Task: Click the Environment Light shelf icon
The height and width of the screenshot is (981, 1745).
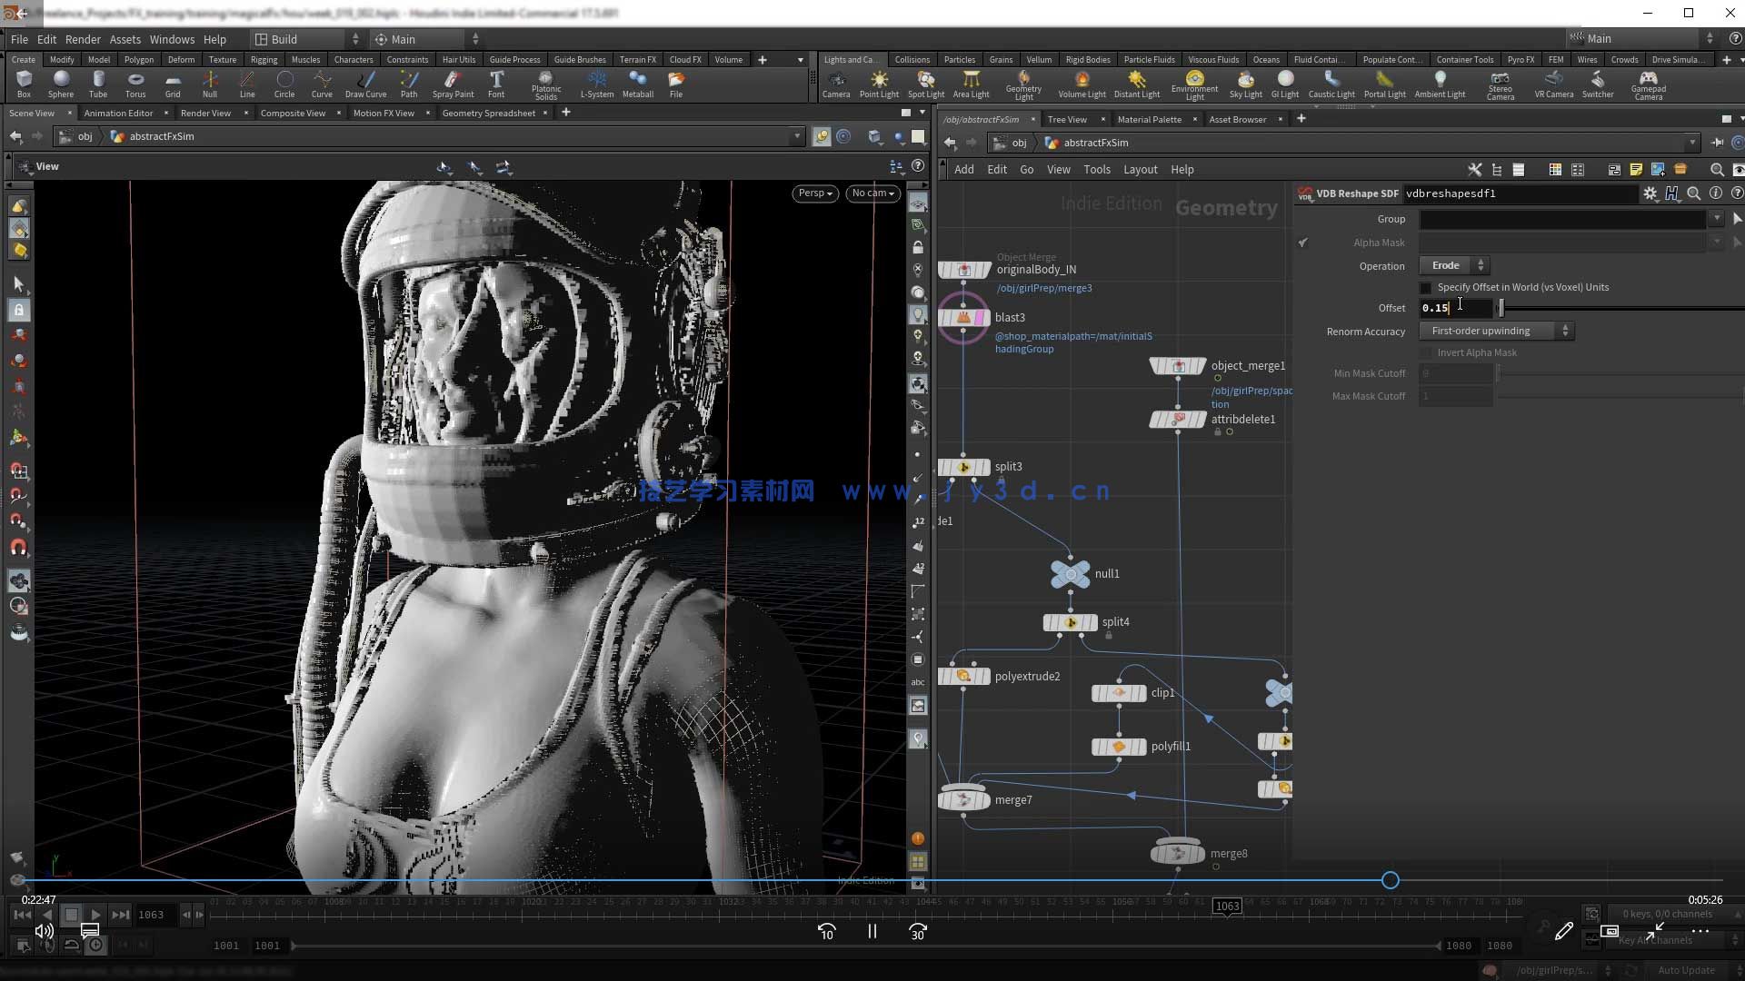Action: tap(1194, 84)
